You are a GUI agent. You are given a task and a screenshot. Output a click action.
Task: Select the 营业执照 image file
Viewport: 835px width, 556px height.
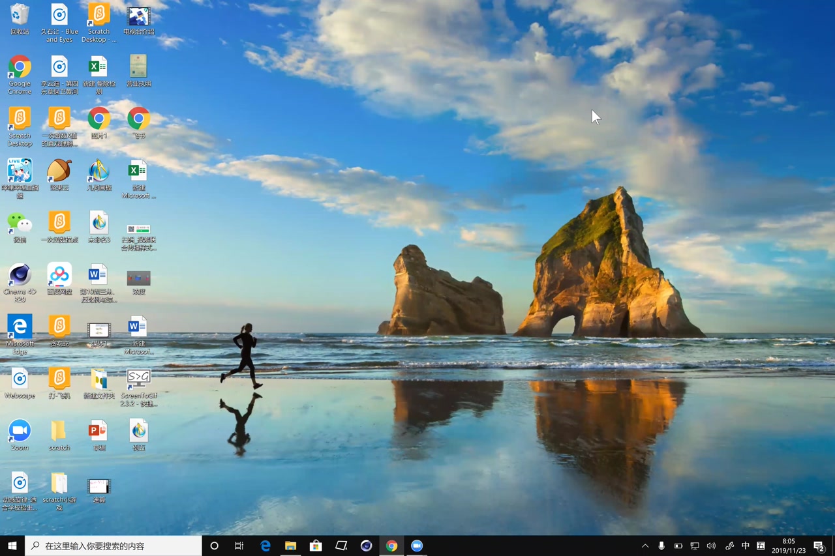138,72
